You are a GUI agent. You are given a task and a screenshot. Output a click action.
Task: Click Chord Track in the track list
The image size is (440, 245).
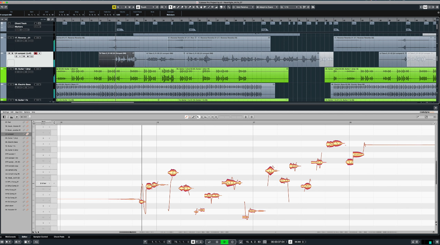click(20, 23)
